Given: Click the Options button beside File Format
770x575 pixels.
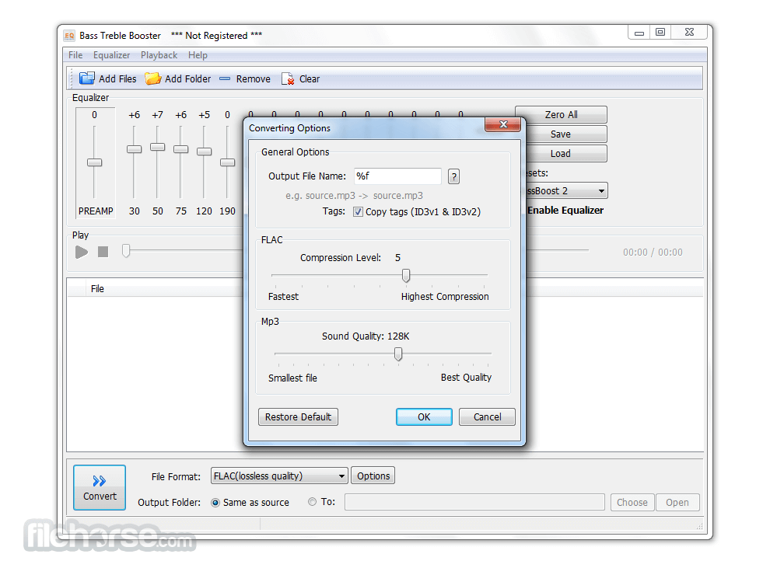Looking at the screenshot, I should click(373, 476).
